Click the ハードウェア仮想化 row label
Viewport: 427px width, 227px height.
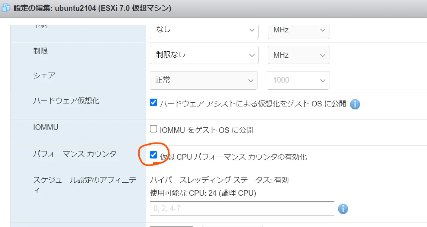pos(66,101)
